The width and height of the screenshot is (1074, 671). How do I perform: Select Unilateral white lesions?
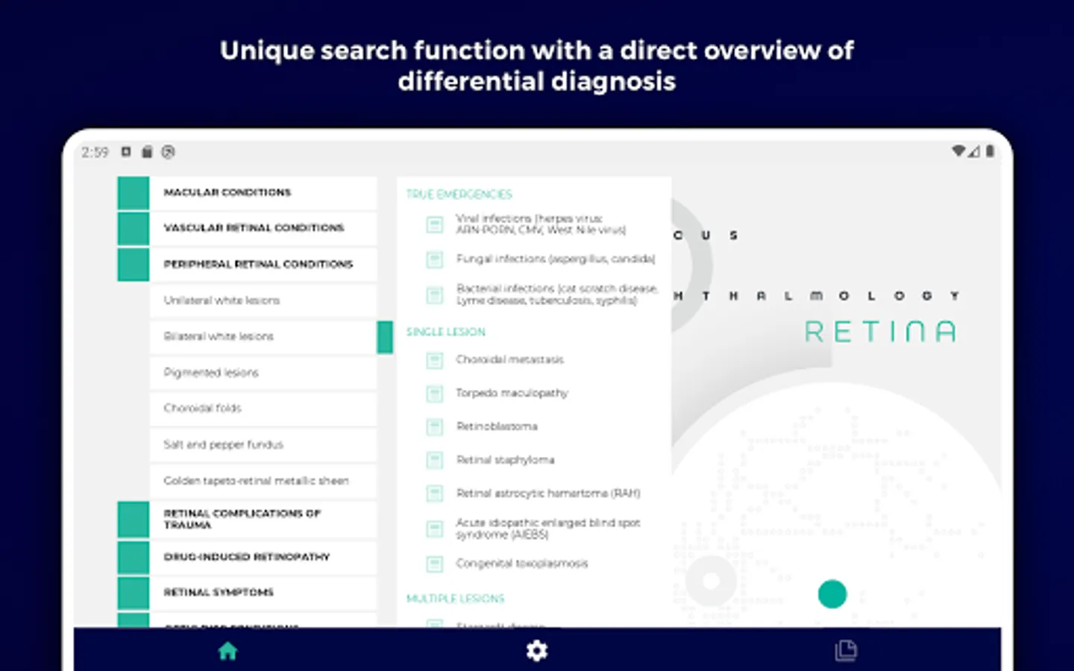pyautogui.click(x=263, y=300)
